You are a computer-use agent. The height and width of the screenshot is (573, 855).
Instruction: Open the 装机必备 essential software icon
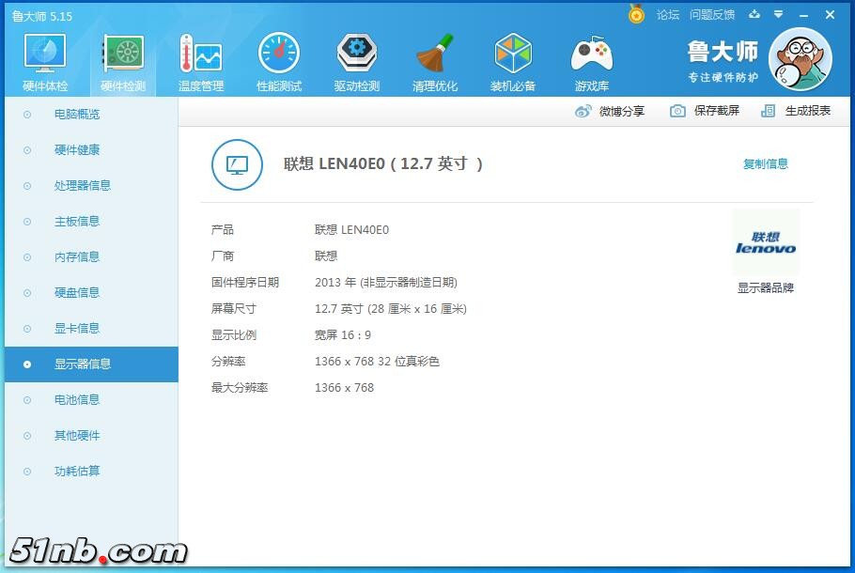pos(513,61)
